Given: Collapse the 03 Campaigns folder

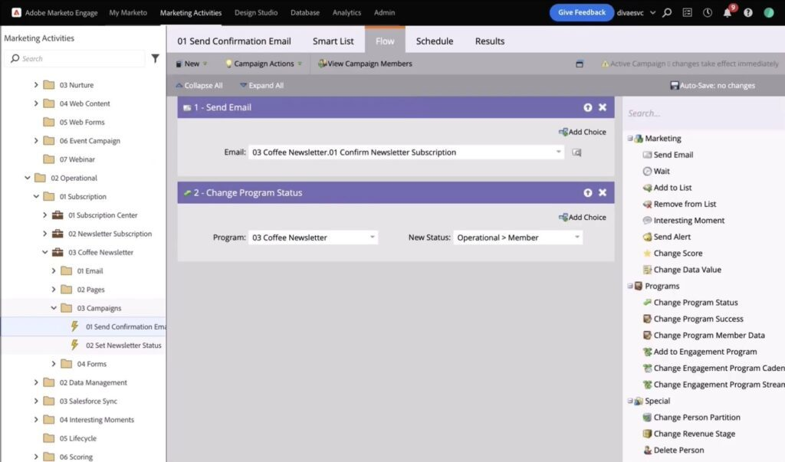Looking at the screenshot, I should click(54, 308).
